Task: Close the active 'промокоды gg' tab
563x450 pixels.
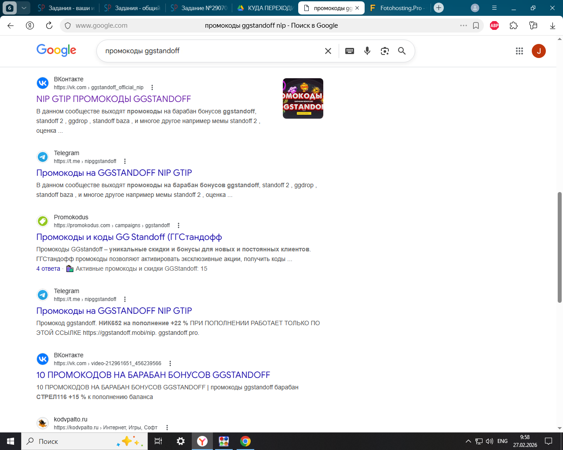Action: point(357,8)
